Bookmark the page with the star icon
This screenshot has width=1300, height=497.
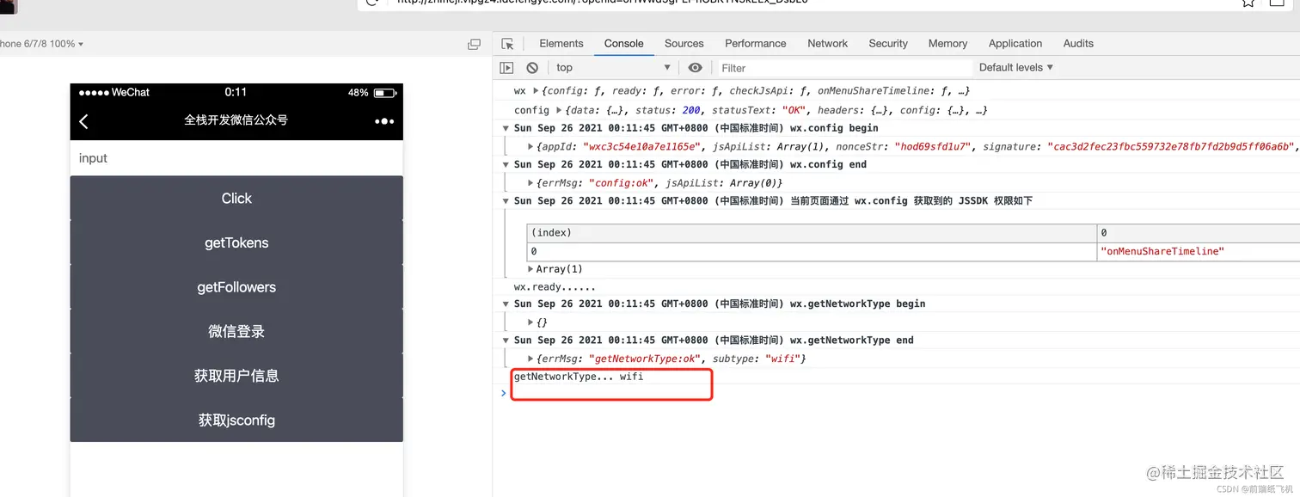(1248, 3)
